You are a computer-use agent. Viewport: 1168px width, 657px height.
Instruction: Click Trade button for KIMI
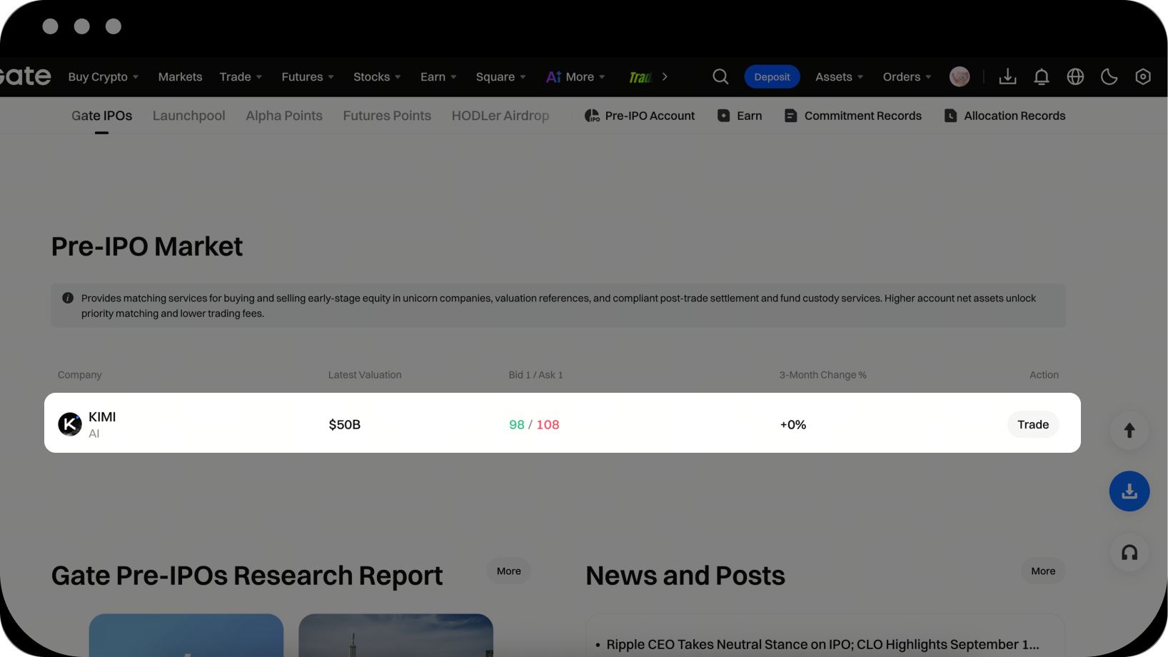(x=1033, y=424)
